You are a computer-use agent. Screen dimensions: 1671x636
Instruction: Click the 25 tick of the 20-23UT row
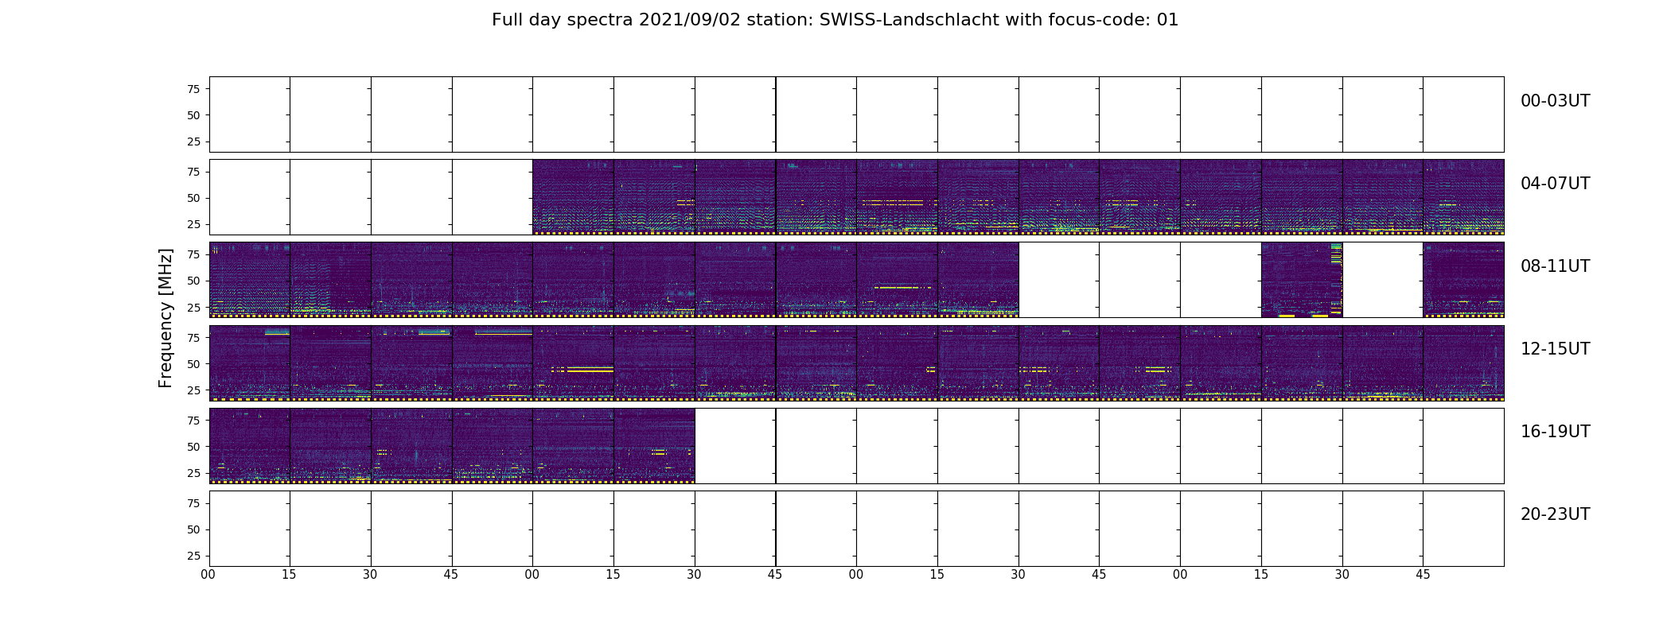193,556
